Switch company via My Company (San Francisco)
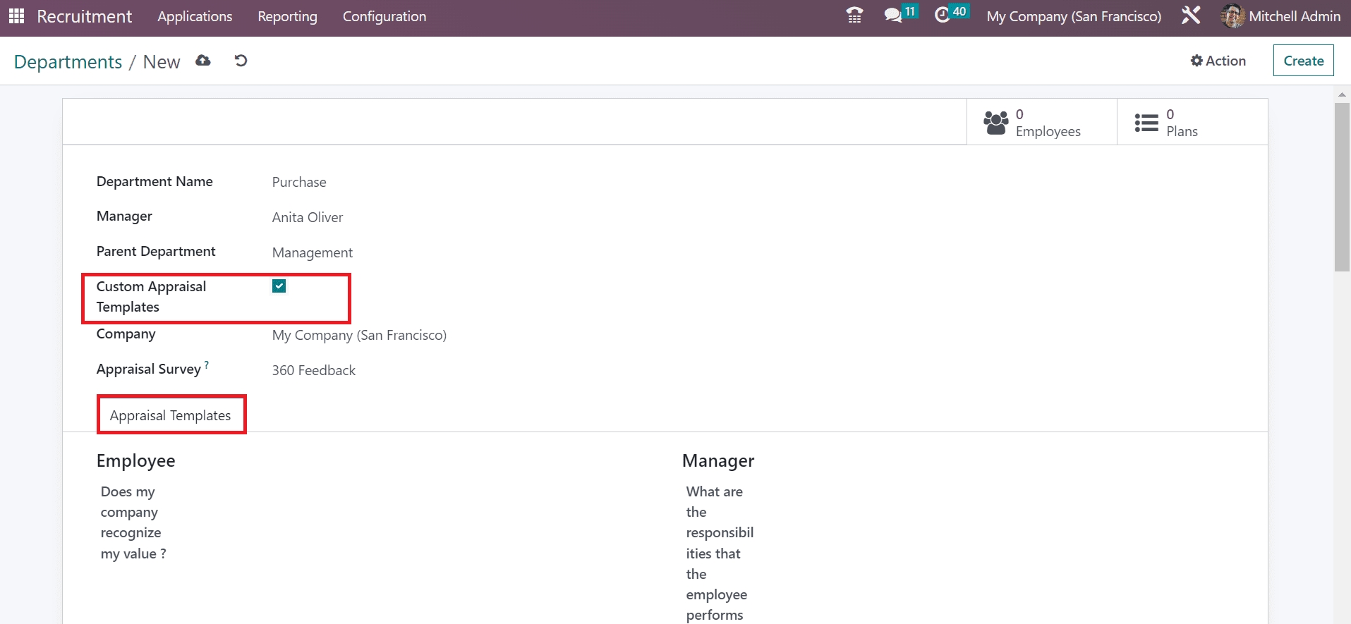1351x624 pixels. [1073, 16]
